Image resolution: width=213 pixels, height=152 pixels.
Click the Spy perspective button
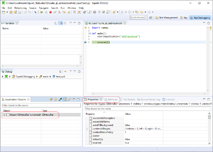[x=184, y=18]
